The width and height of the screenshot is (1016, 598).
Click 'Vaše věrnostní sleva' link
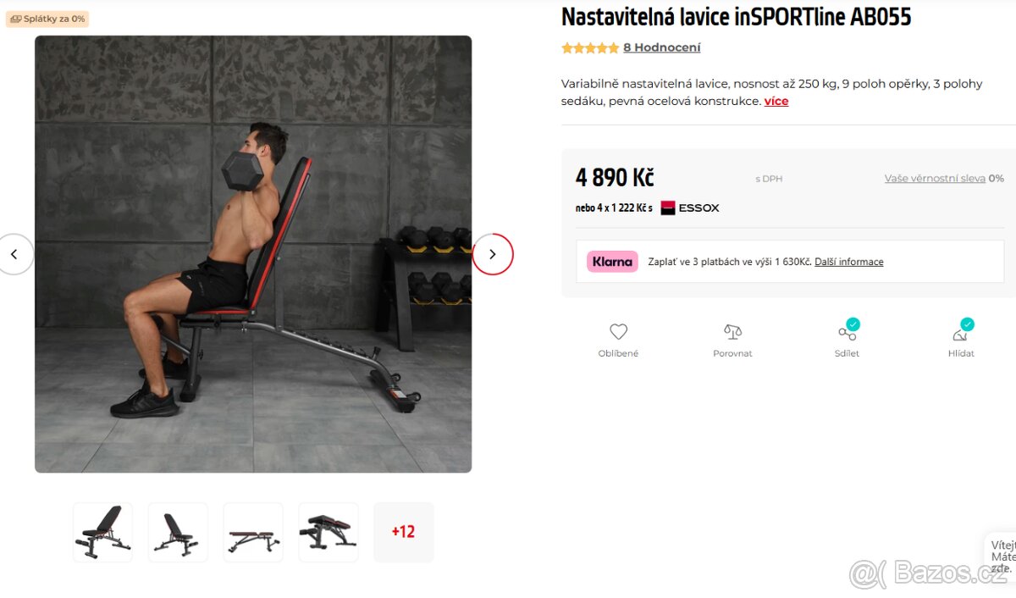pos(935,179)
